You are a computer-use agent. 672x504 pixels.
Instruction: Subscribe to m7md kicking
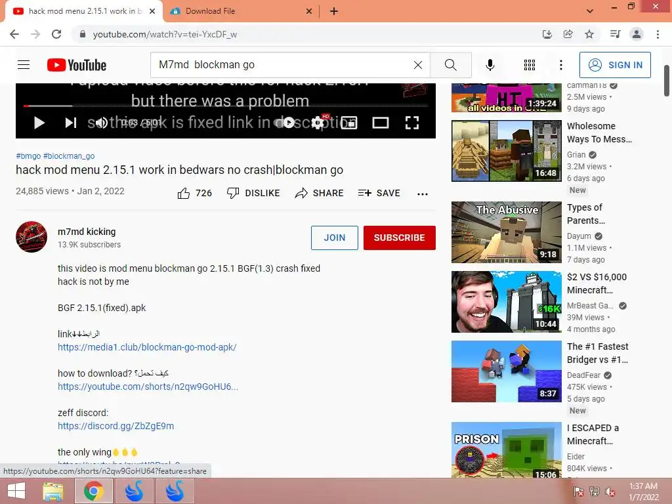(x=400, y=238)
